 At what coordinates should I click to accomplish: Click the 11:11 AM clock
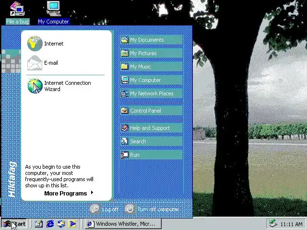[x=291, y=224]
